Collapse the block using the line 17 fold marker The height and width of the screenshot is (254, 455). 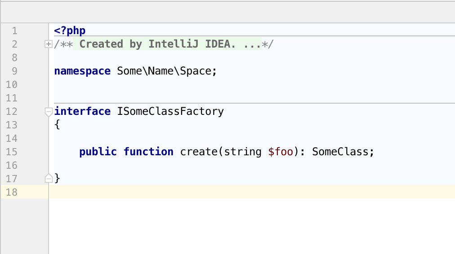coord(49,178)
